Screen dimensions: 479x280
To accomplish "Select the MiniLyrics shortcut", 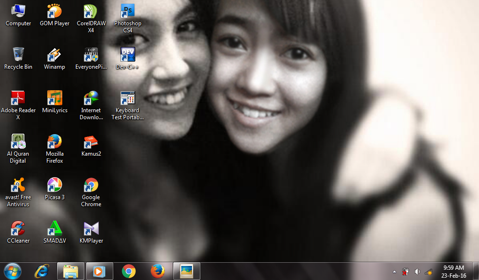I will click(55, 102).
